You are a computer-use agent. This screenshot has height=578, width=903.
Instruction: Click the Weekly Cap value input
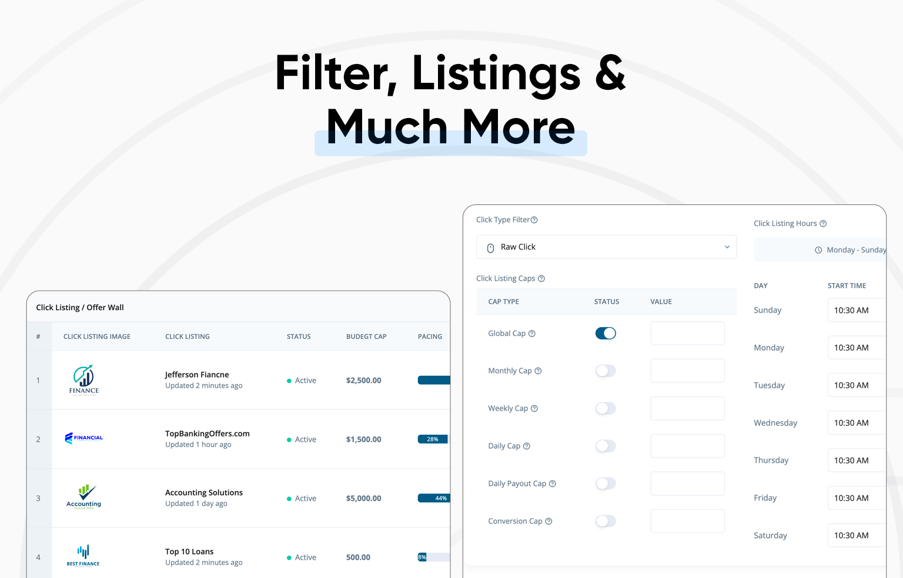click(x=687, y=408)
